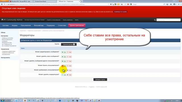Switch to the Invision Power Board browser tab
Viewport: 182px width, 102px height.
[x=45, y=1]
